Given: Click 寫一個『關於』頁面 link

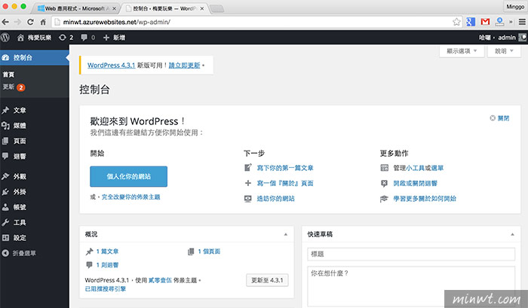Looking at the screenshot, I should tap(285, 183).
